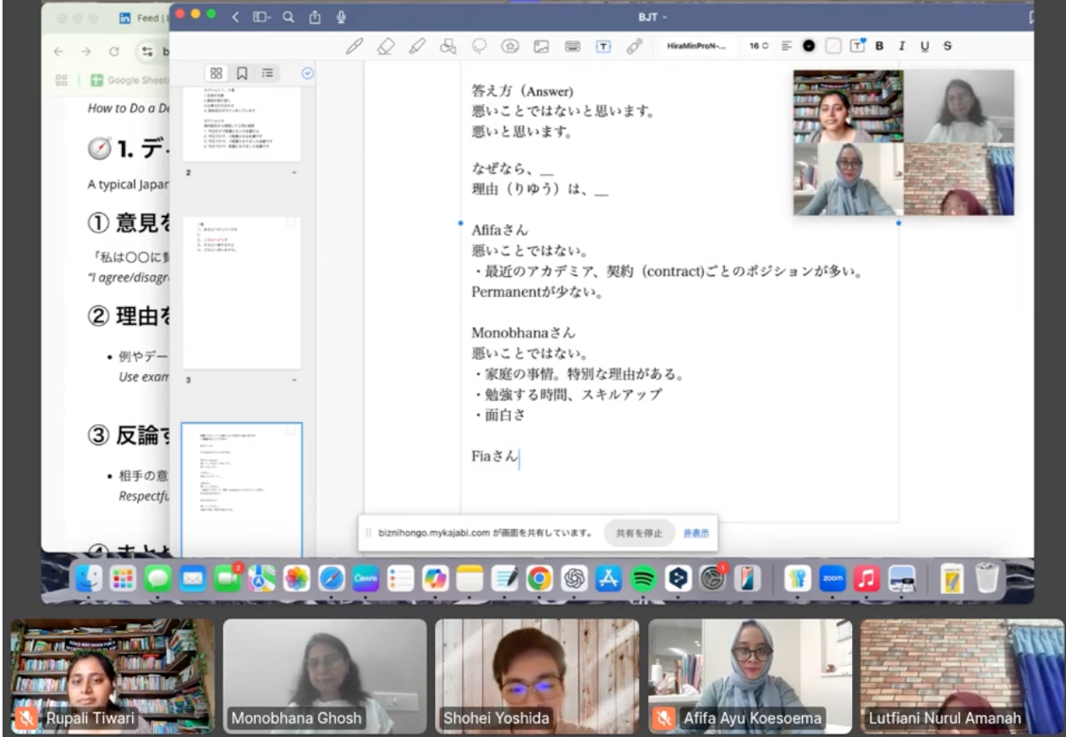Activate the Lasso selection tool

click(x=479, y=47)
